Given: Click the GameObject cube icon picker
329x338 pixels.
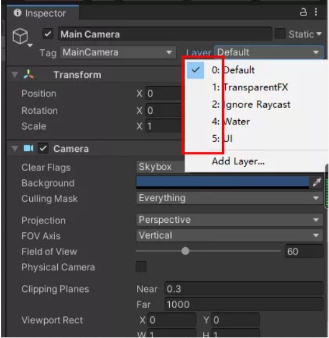Looking at the screenshot, I should [x=21, y=36].
